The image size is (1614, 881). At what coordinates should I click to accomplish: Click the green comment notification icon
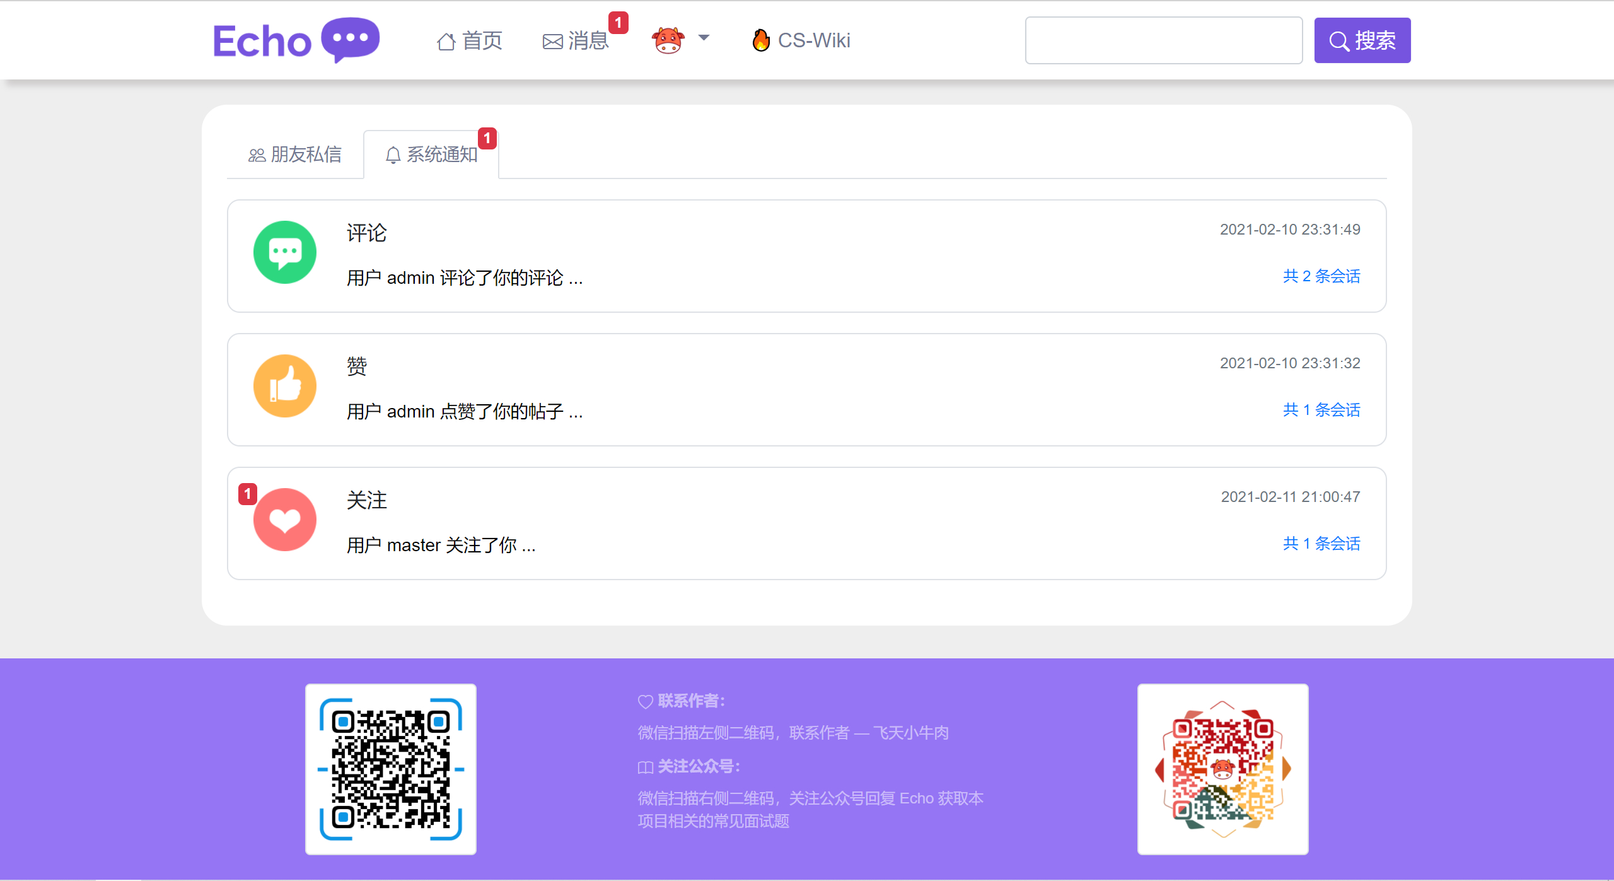coord(285,252)
